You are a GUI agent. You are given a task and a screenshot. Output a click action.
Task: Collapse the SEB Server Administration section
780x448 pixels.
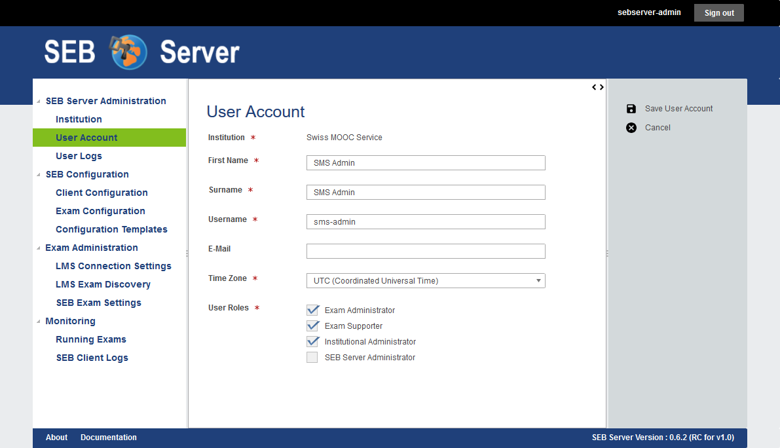click(x=38, y=102)
